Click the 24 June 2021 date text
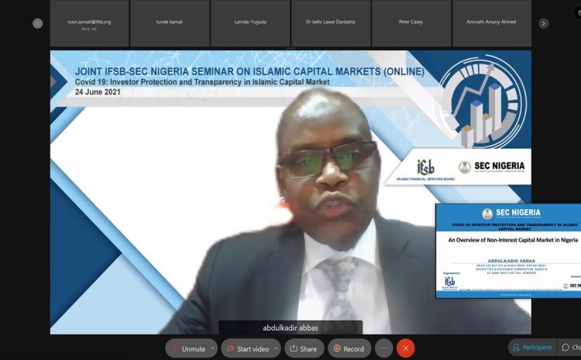This screenshot has width=581, height=360. click(x=98, y=92)
